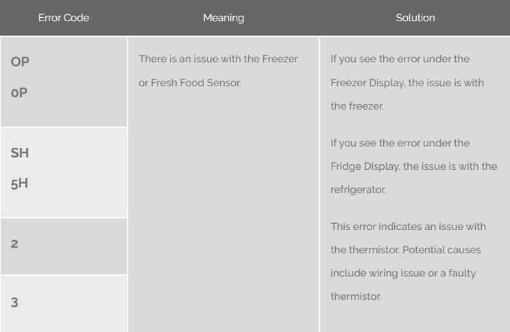This screenshot has width=510, height=332.
Task: Click "There is an issue with the Freezer" line
Action: pos(218,59)
